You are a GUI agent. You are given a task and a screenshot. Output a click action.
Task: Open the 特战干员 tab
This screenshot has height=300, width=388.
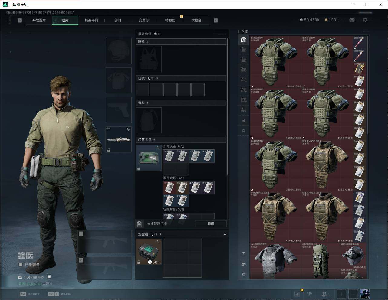(x=91, y=20)
